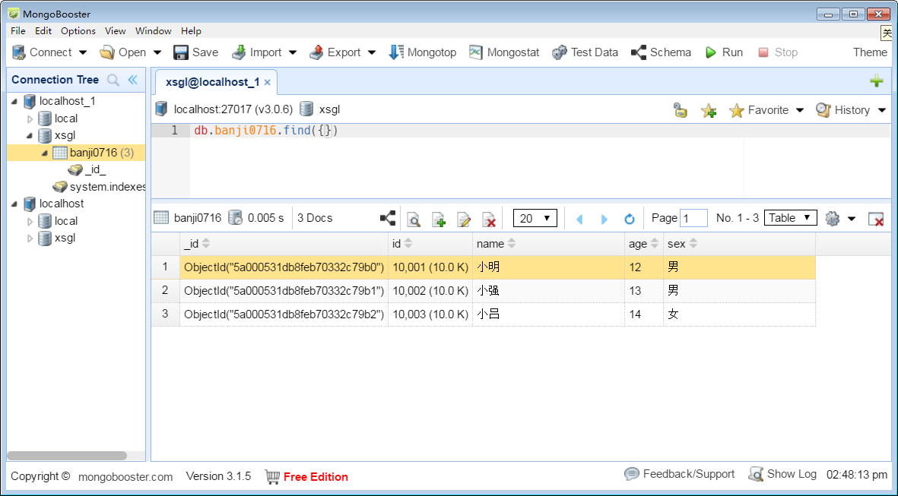The image size is (898, 496).
Task: Sort by the sex column header
Action: tap(739, 244)
